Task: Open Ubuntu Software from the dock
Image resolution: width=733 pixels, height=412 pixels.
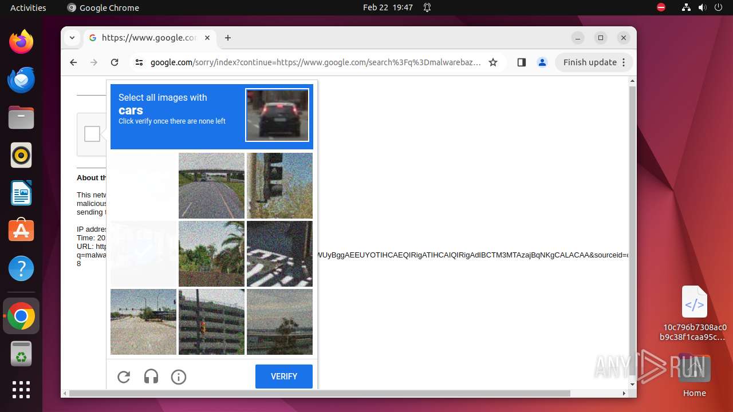Action: 21,231
